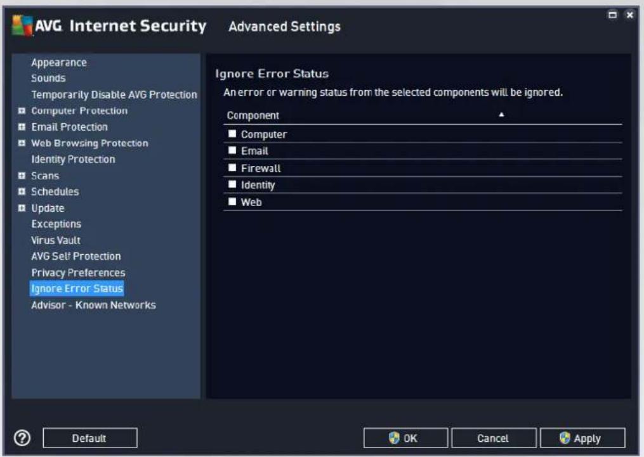Screen dimensions: 644x457
Task: Open the Exceptions settings page
Action: point(56,224)
